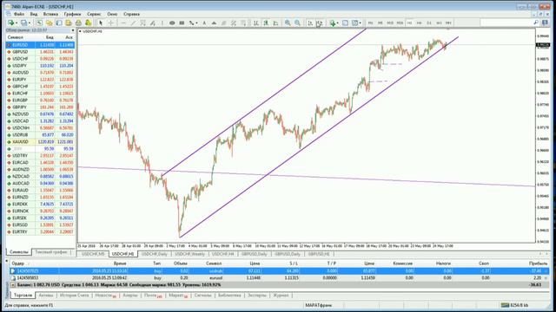Select the Equidistant Channel tool
The height and width of the screenshot is (312, 556).
point(142,23)
